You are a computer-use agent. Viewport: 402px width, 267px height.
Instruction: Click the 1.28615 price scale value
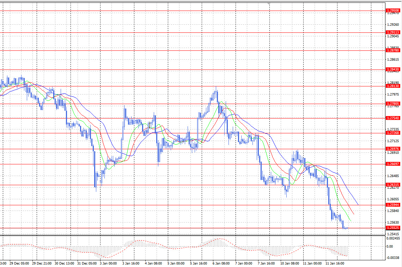393,60
